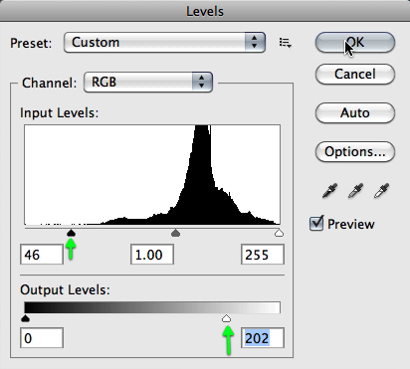Open the Preset dropdown showing Custom
The image size is (410, 369).
(164, 43)
